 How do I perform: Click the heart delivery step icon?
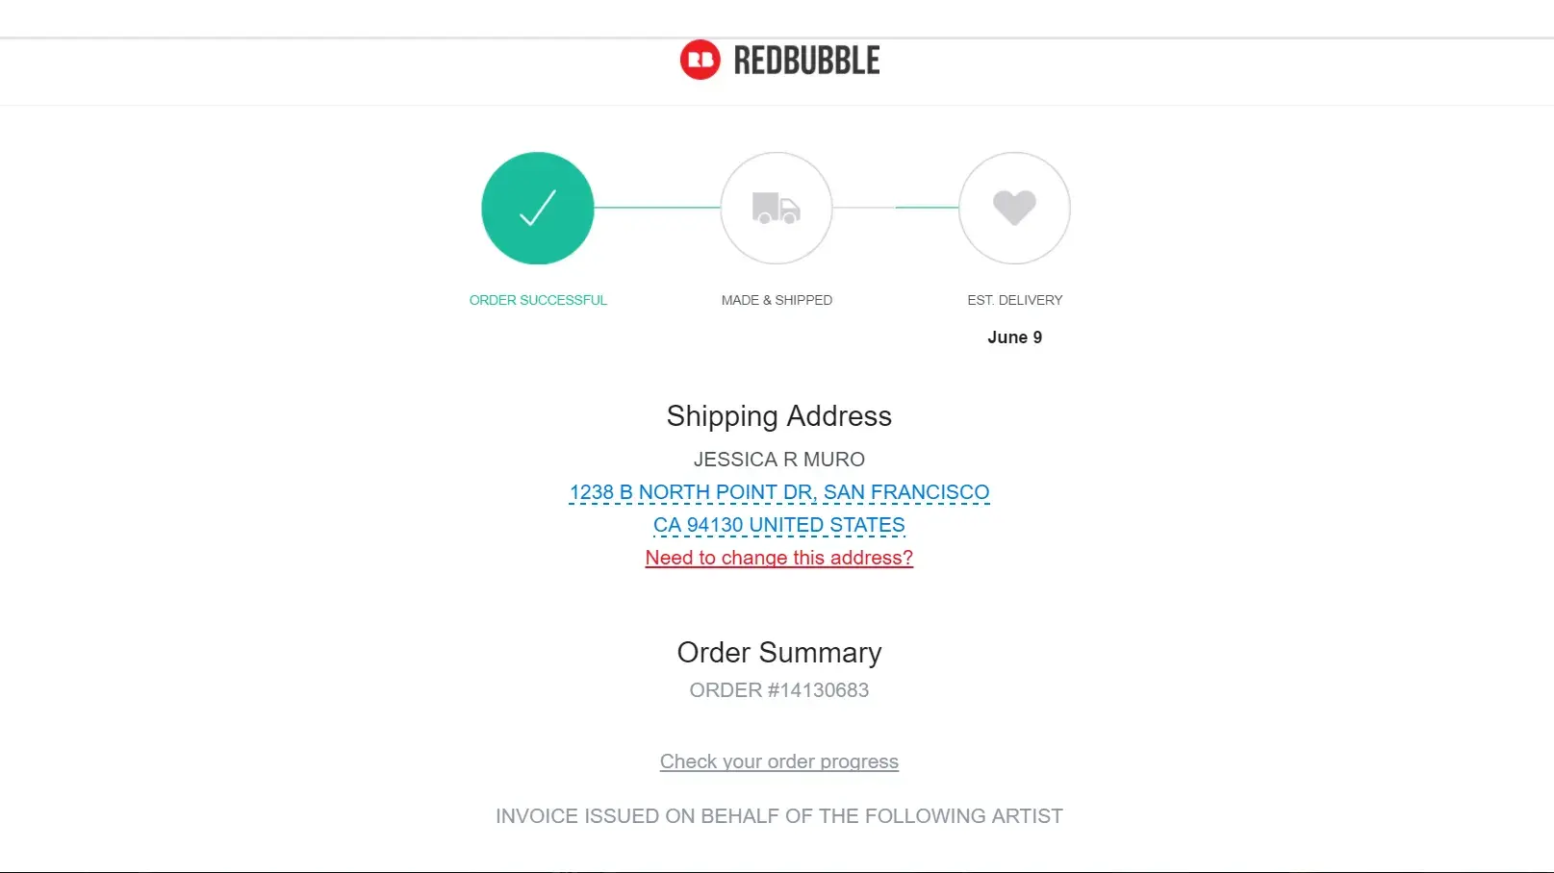pos(1014,208)
